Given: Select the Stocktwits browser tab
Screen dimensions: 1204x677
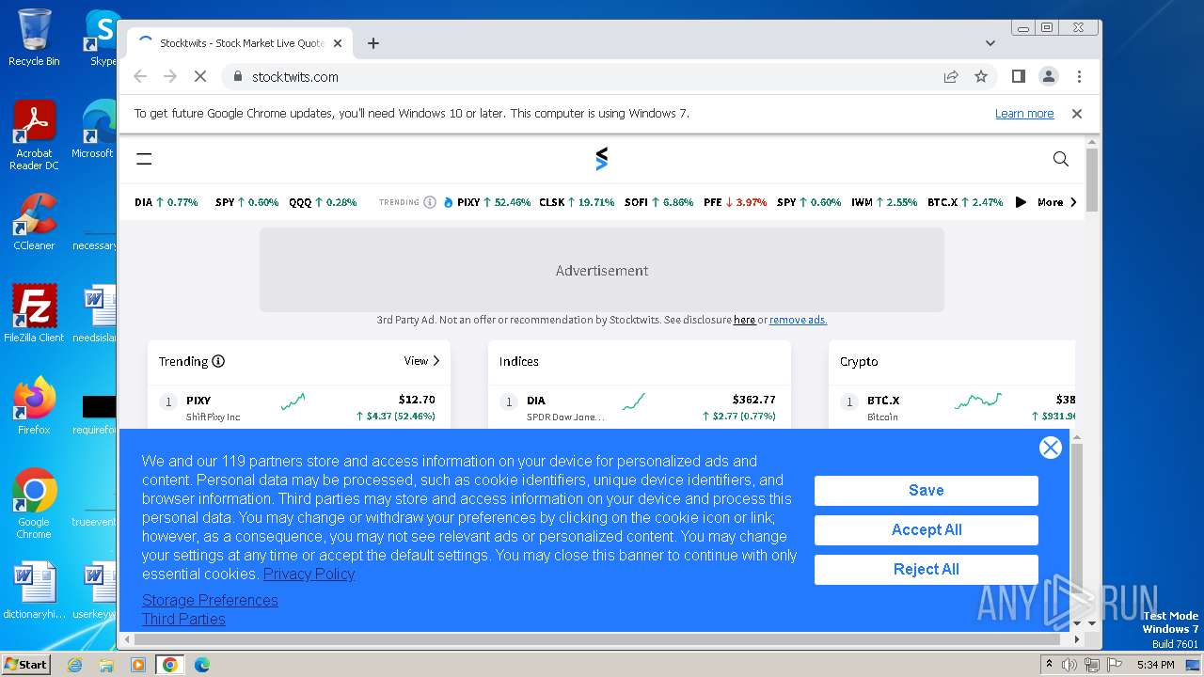Looking at the screenshot, I should [240, 43].
